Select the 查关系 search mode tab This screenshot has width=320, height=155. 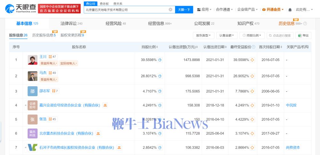[x=118, y=4]
